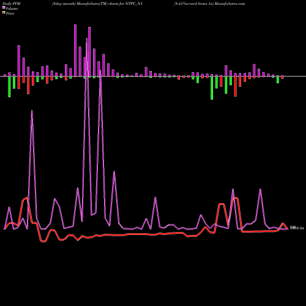Click the red-green Price legend swatch
This screenshot has width=306, height=306.
pyautogui.click(x=4, y=13)
